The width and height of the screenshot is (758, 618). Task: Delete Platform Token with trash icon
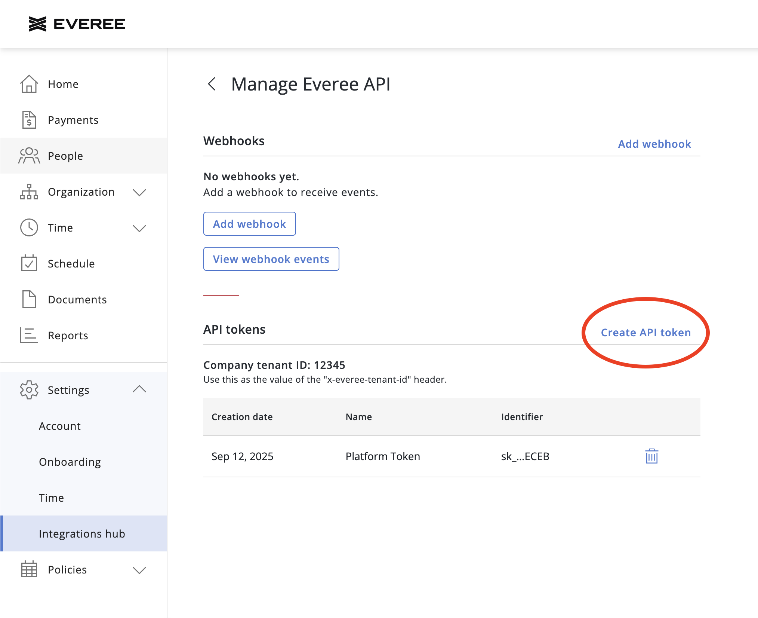pyautogui.click(x=651, y=456)
